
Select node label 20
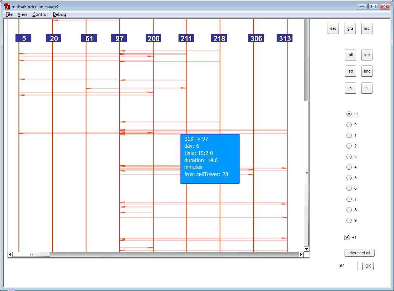(54, 38)
